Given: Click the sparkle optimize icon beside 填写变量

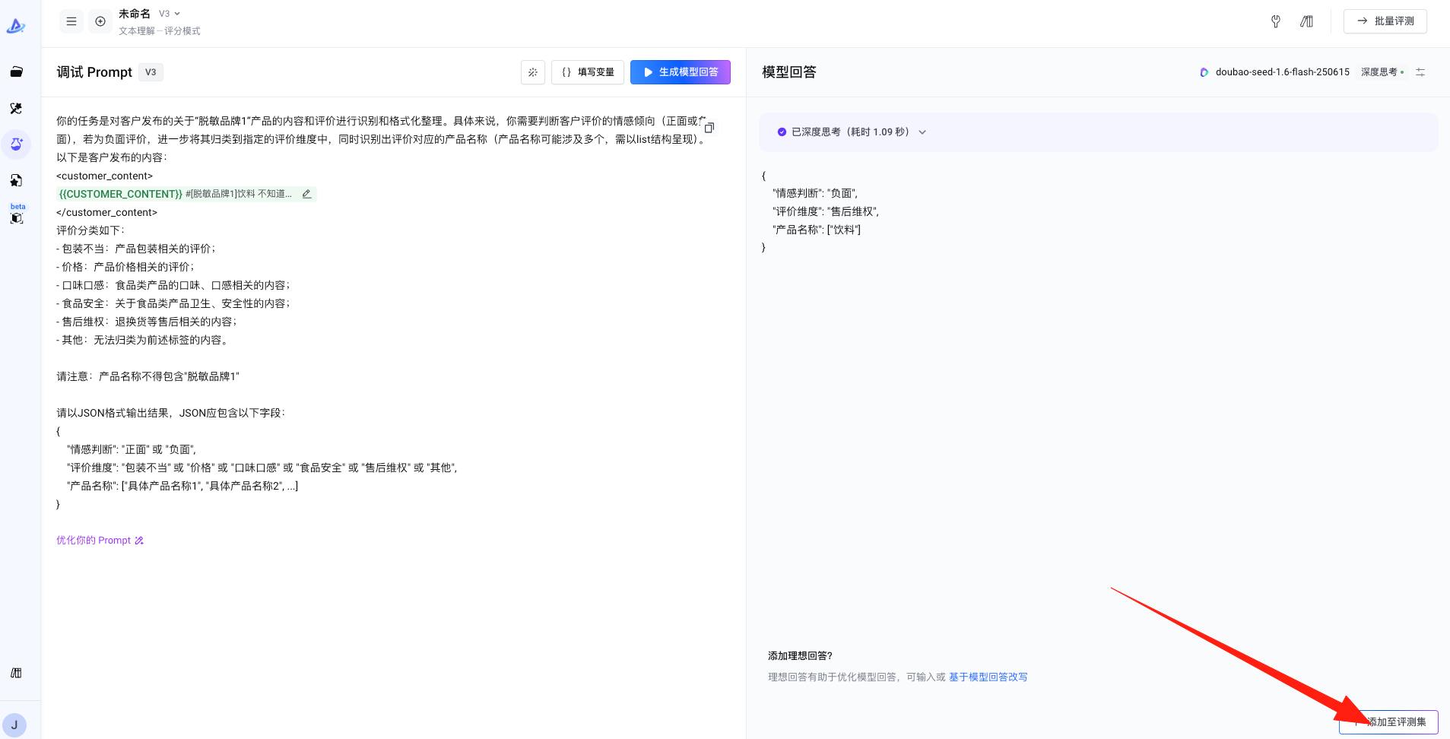Looking at the screenshot, I should click(x=533, y=72).
